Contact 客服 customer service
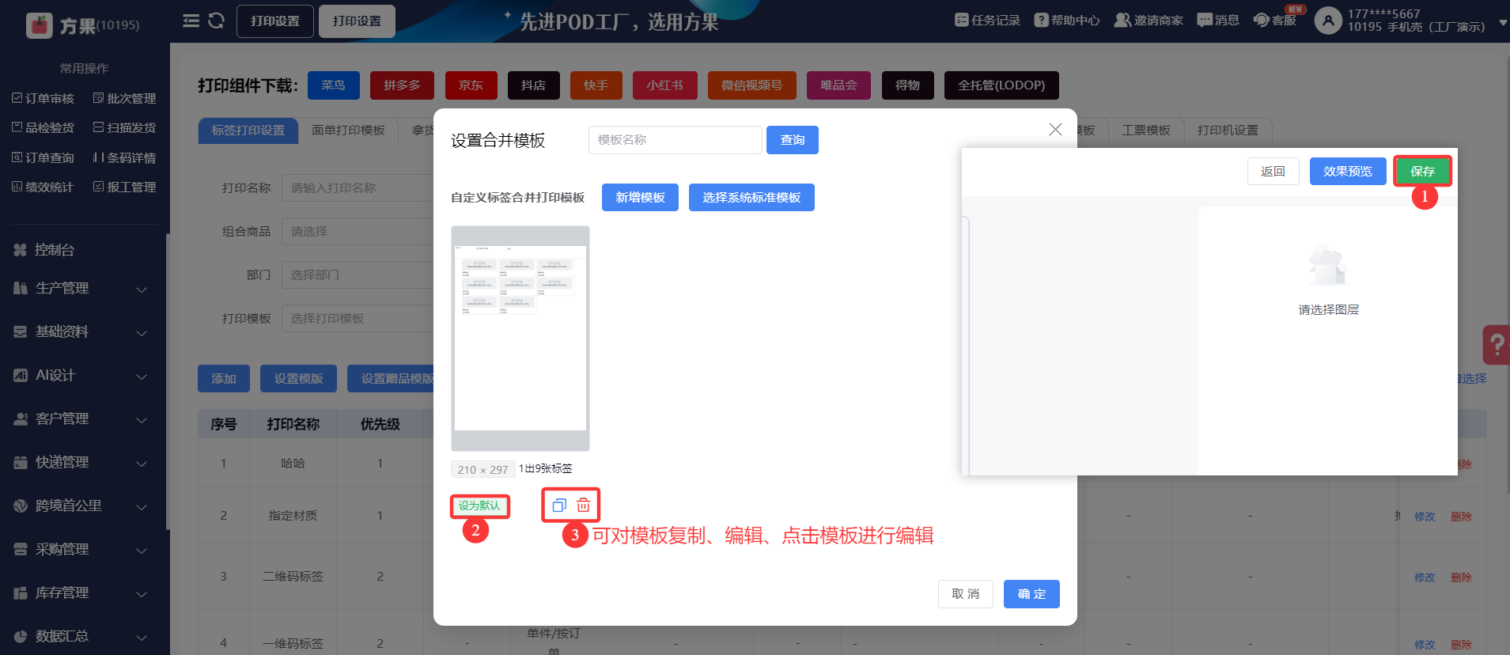This screenshot has width=1510, height=655. 1275,21
